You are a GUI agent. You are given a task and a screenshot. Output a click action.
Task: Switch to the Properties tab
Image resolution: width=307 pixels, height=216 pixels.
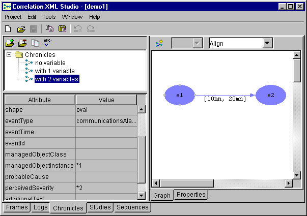191,195
